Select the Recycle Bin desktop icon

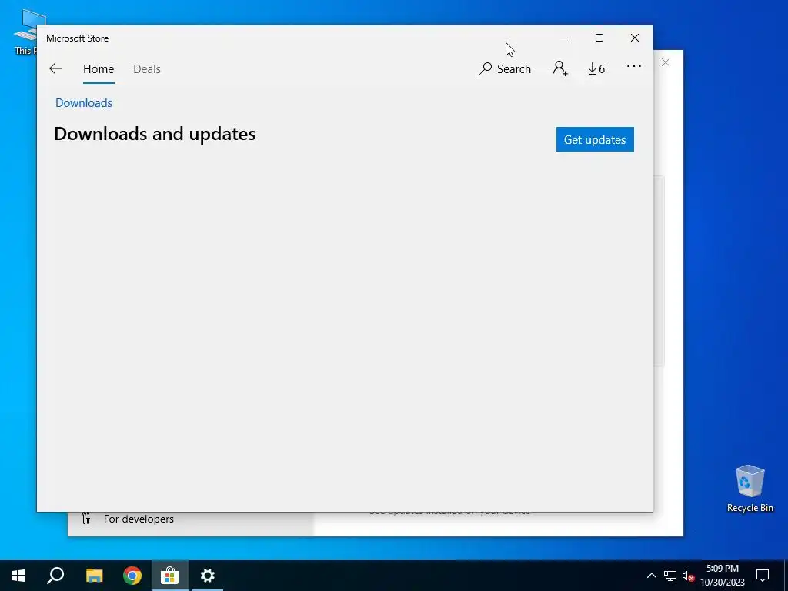pyautogui.click(x=750, y=489)
